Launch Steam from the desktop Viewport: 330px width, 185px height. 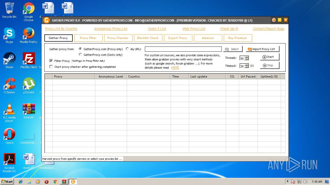pyautogui.click(x=9, y=61)
